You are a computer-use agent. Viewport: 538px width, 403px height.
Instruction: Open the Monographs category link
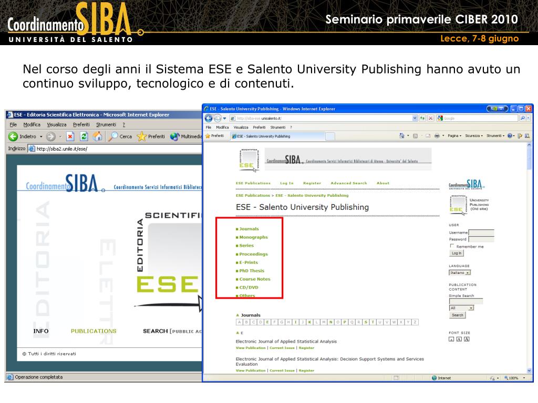coord(253,237)
